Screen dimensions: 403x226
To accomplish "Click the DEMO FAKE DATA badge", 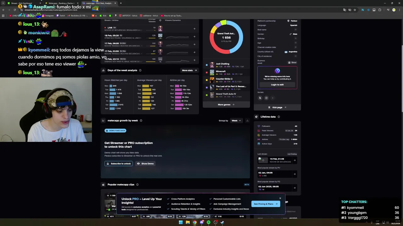I will (116, 131).
